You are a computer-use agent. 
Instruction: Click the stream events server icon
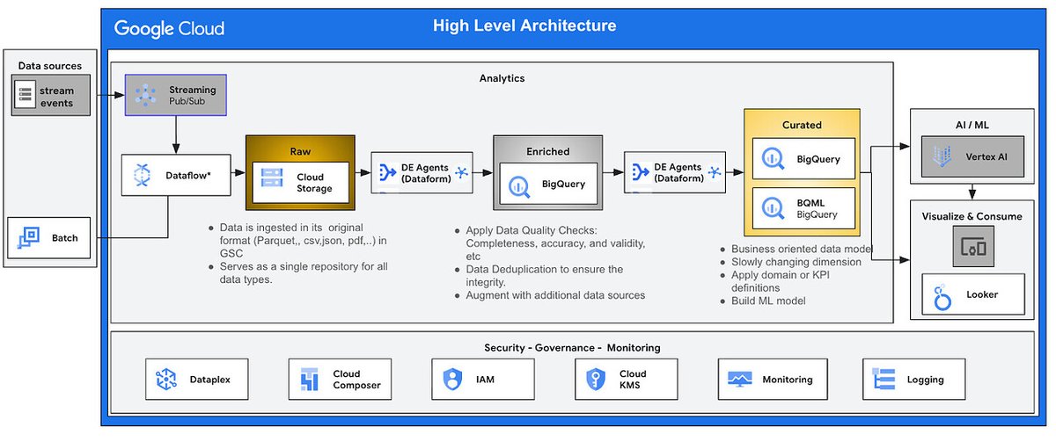26,96
